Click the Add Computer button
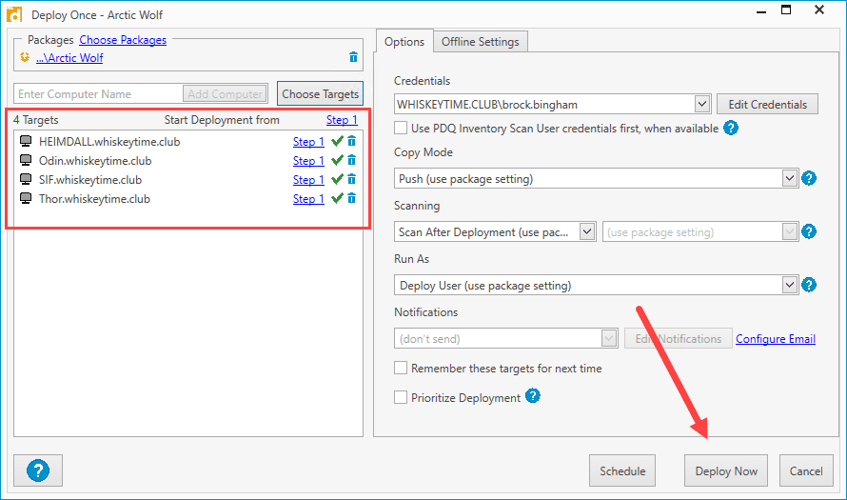847x500 pixels. [x=226, y=94]
